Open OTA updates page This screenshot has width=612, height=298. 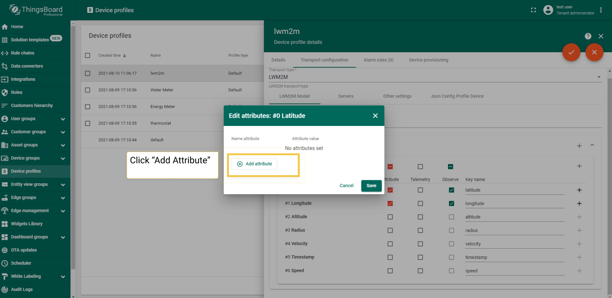(35, 250)
